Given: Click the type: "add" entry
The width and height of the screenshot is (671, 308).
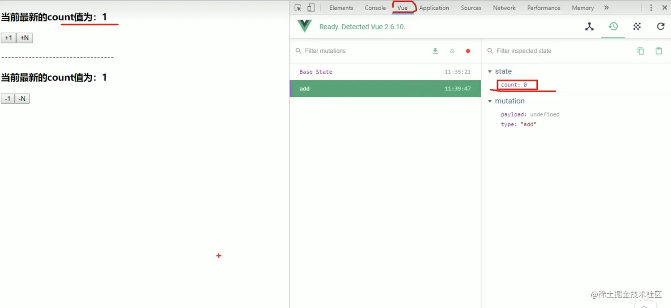Looking at the screenshot, I should (519, 125).
